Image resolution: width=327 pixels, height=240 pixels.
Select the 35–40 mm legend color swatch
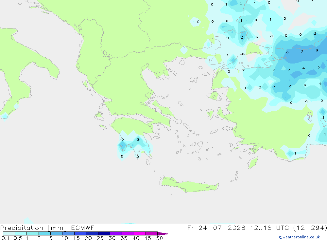[x=128, y=233]
